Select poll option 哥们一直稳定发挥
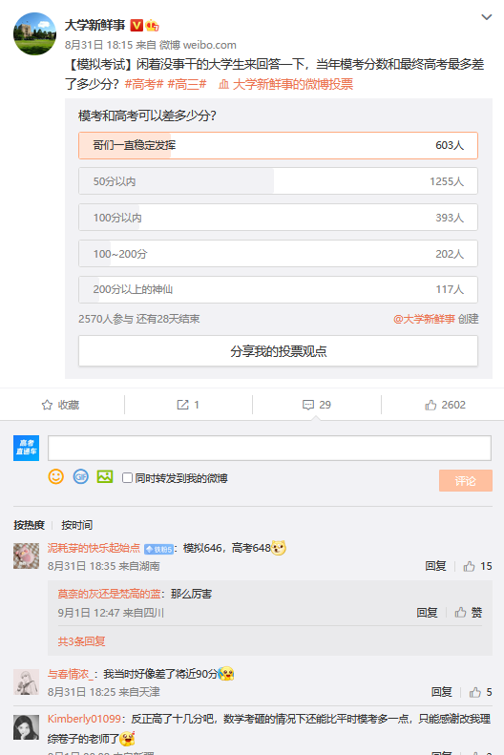504x755 pixels. tap(278, 145)
